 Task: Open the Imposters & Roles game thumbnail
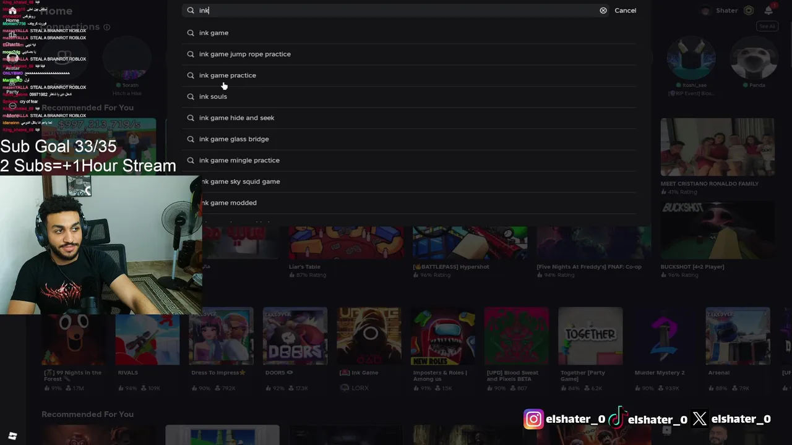443,336
